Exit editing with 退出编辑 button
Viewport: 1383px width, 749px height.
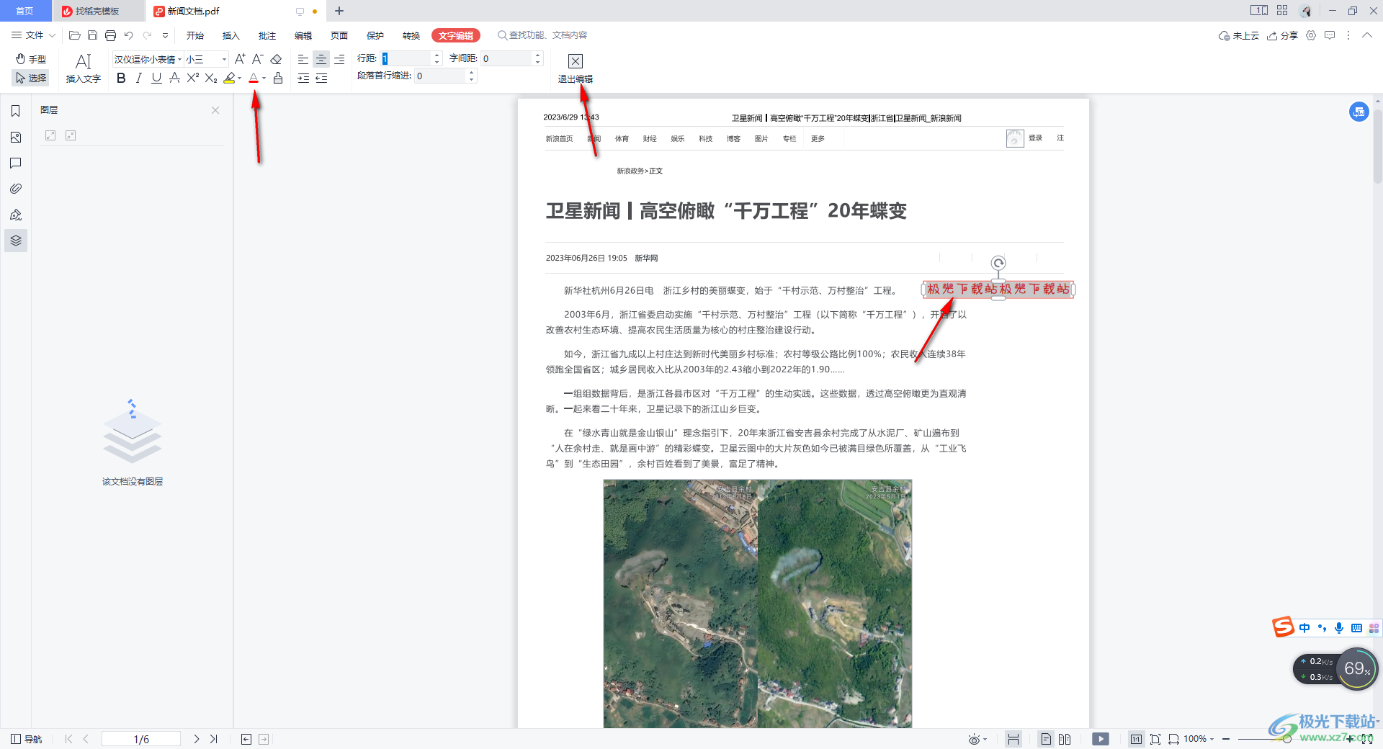tap(575, 68)
